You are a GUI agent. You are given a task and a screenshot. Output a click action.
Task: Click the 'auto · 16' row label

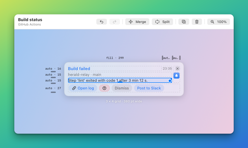(53, 69)
